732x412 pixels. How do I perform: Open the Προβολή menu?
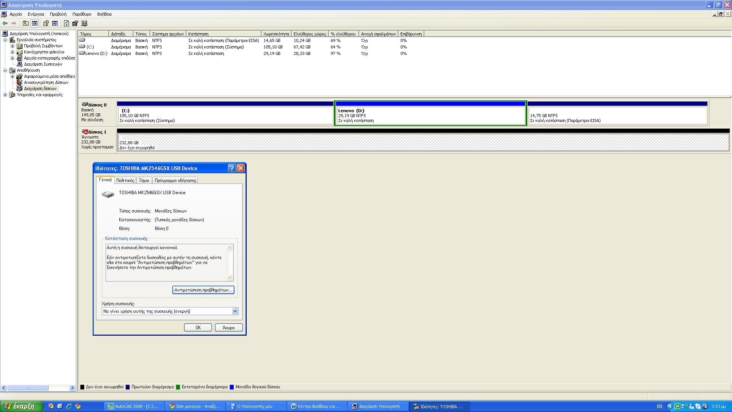[58, 14]
